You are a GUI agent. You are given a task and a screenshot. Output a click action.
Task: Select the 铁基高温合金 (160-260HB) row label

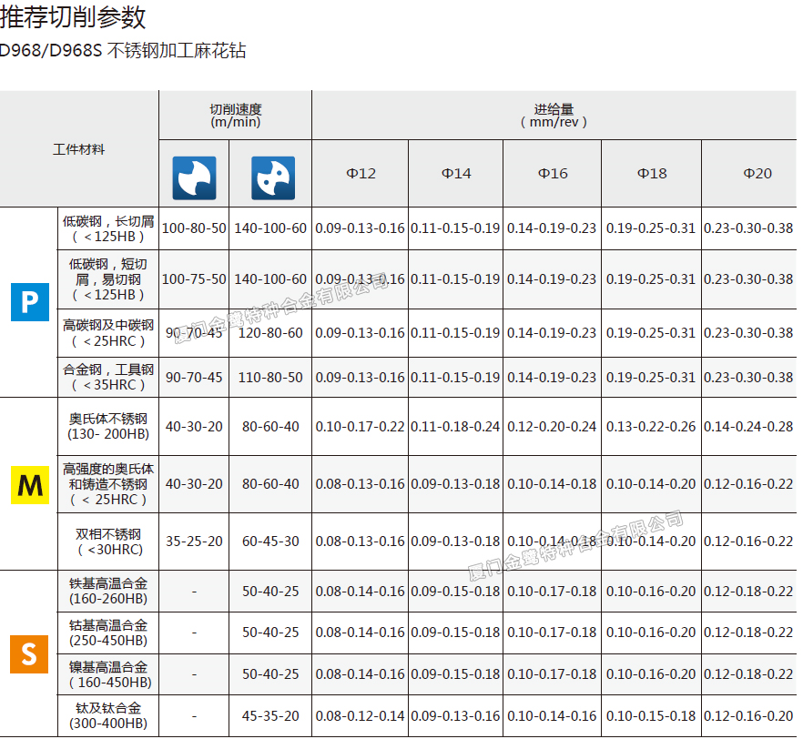point(107,591)
